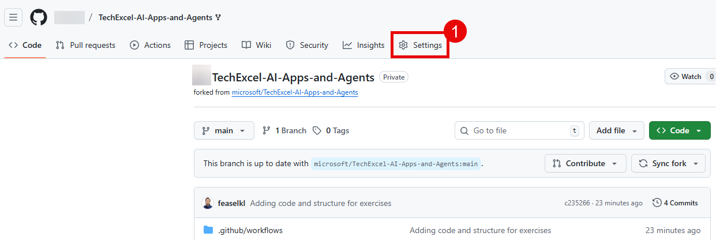Open the repository Settings tab

(x=421, y=45)
